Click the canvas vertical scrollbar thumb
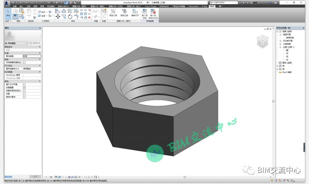The height and width of the screenshot is (184, 309). tap(273, 101)
